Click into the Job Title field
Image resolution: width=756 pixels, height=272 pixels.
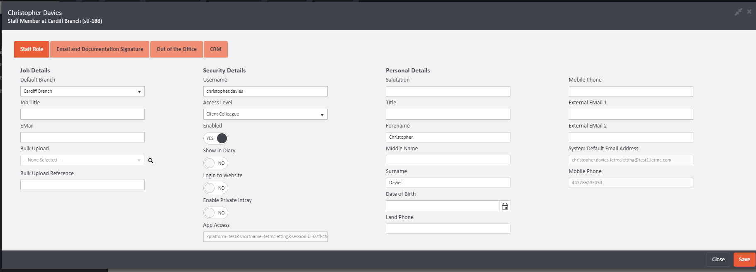tap(82, 114)
